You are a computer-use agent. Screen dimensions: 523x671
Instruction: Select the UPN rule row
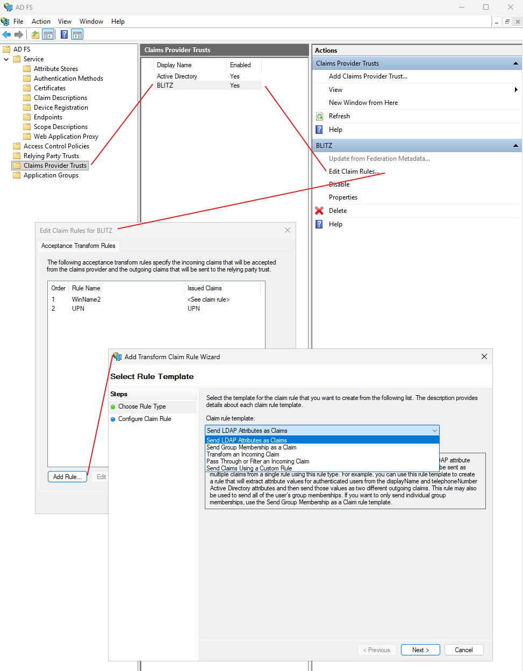click(156, 309)
